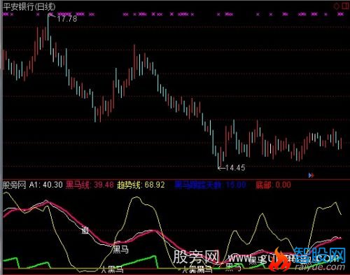The image size is (350, 275).
Task: Click the diamond icon at chart top-right
Action: tap(337, 6)
